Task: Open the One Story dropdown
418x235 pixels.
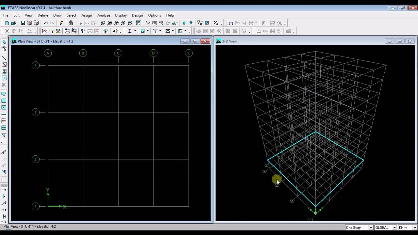Action: tap(371, 227)
